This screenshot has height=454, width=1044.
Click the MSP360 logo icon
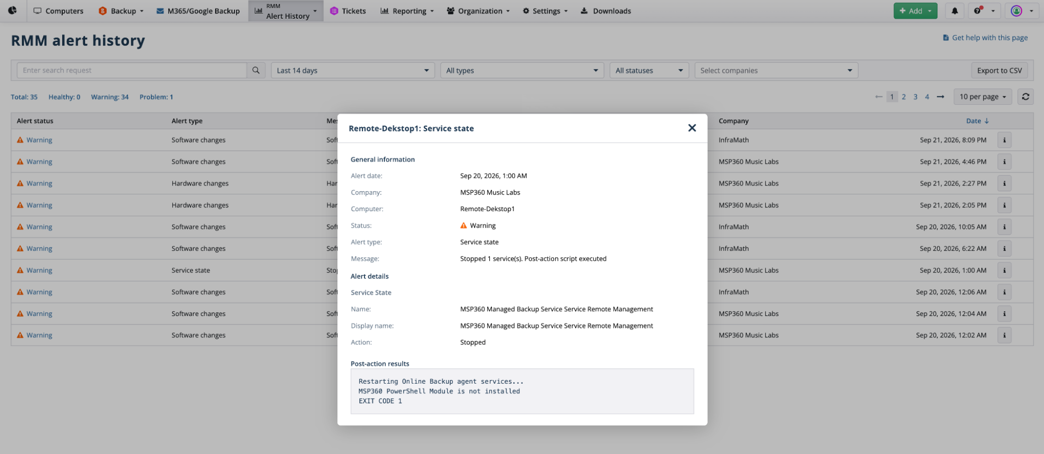[13, 10]
